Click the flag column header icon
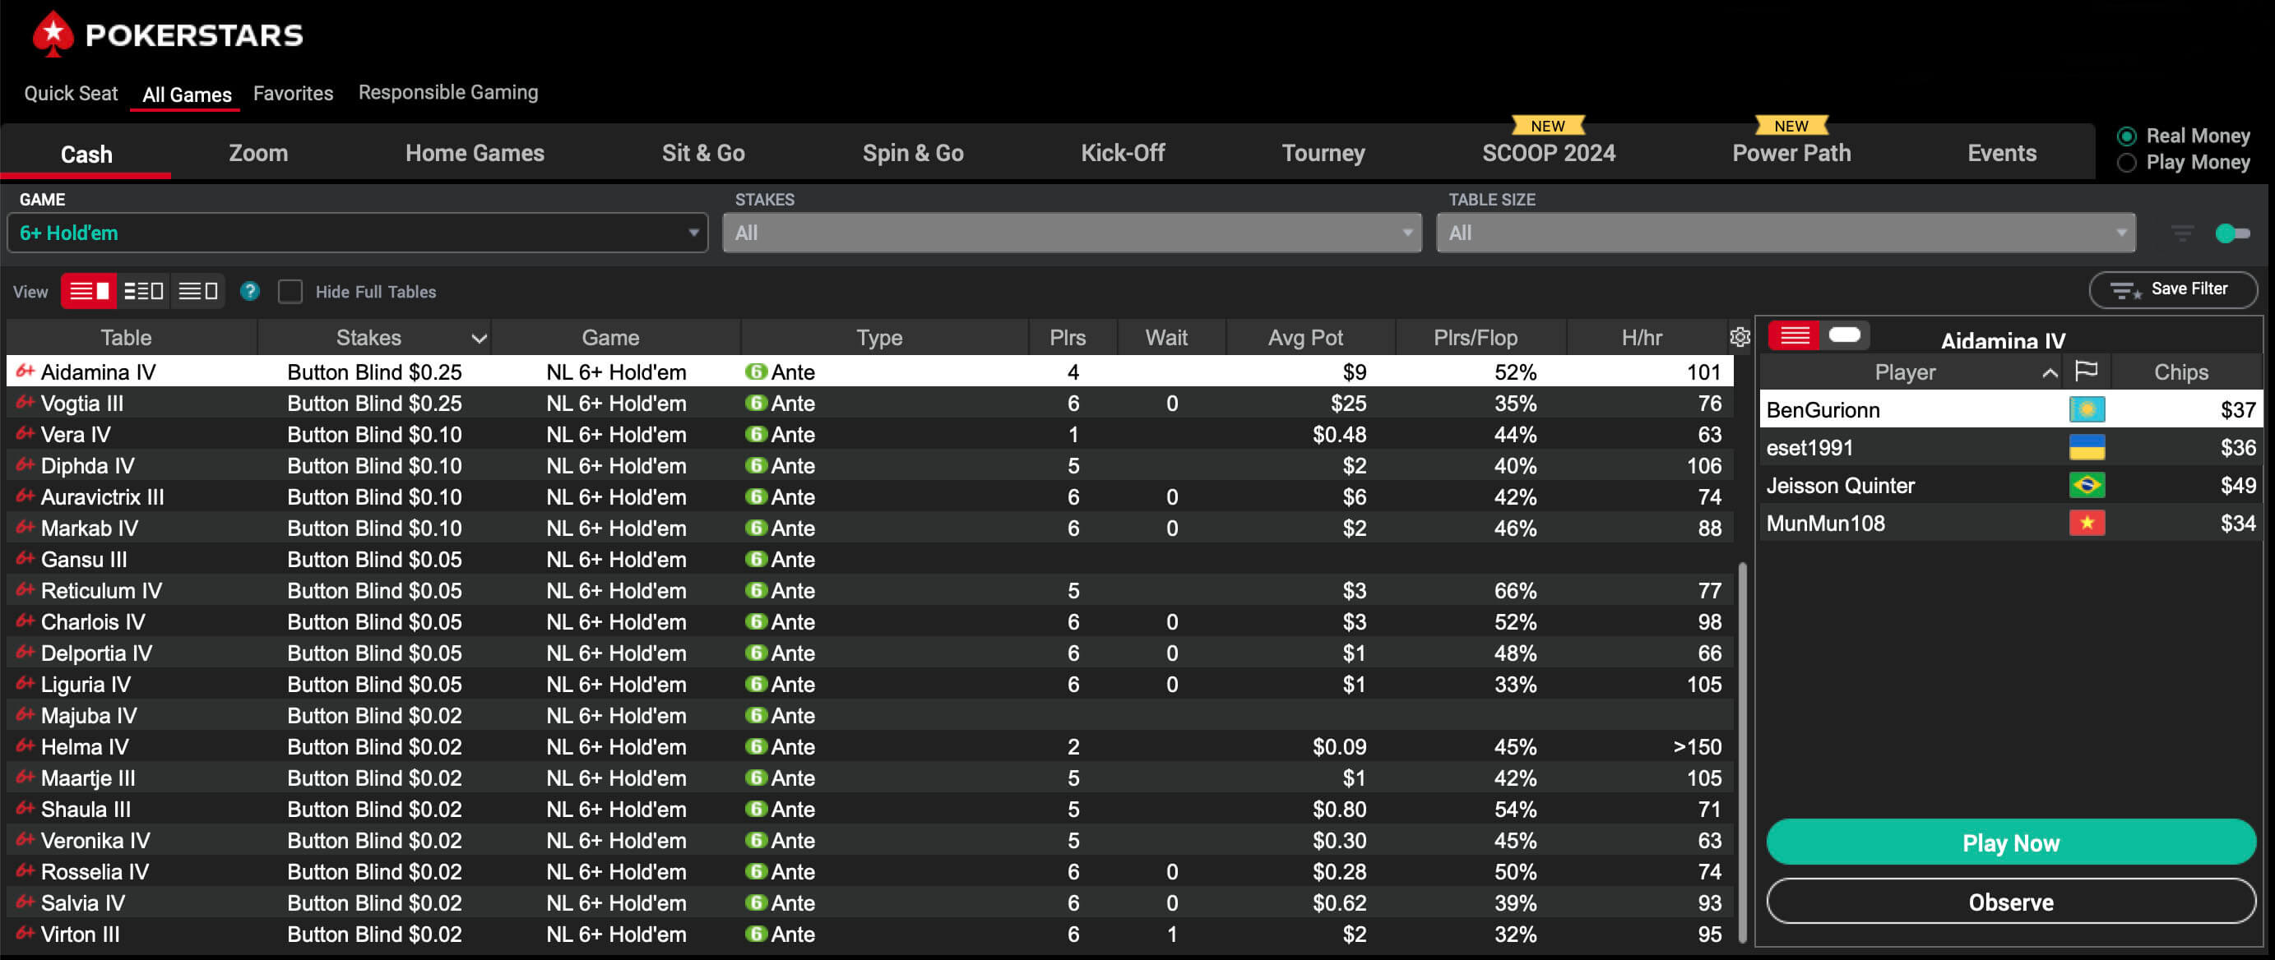The height and width of the screenshot is (960, 2275). pos(2086,372)
